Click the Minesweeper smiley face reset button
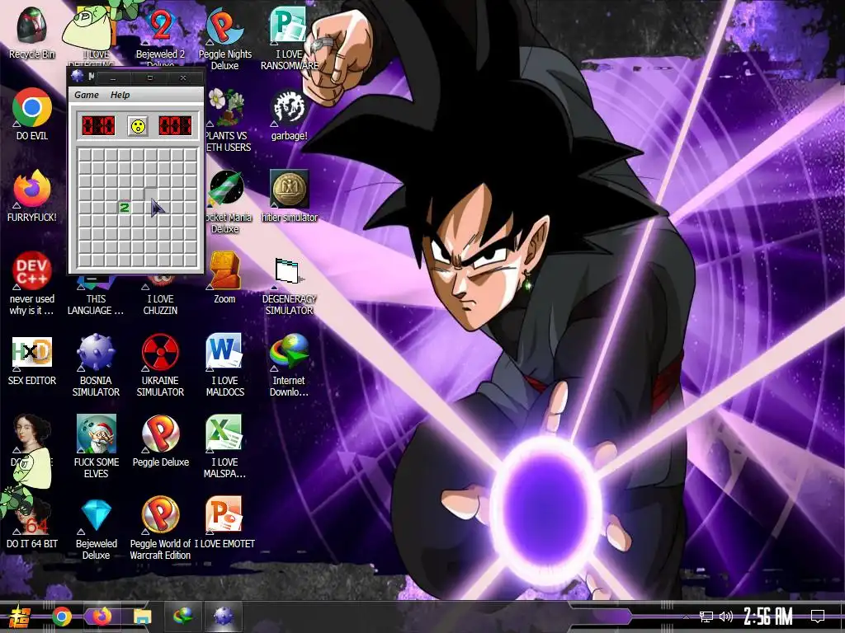 tap(138, 126)
